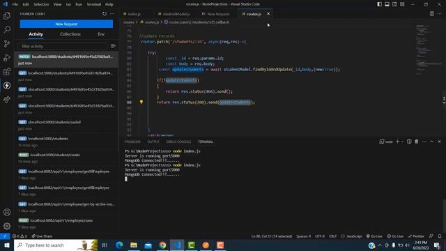Open Thunder Client panel more actions
446x251 pixels.
tap(112, 14)
